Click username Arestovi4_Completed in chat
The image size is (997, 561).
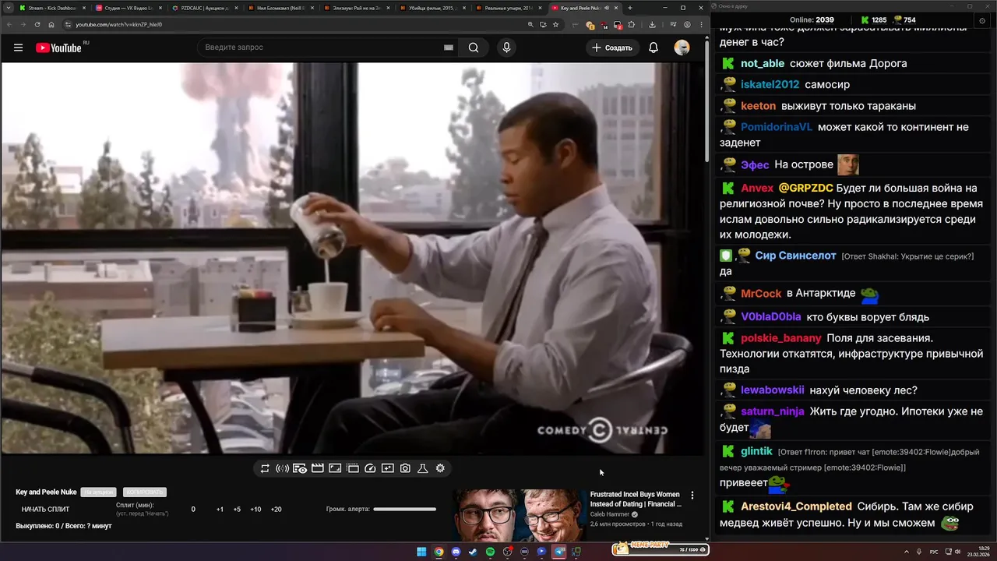click(796, 506)
